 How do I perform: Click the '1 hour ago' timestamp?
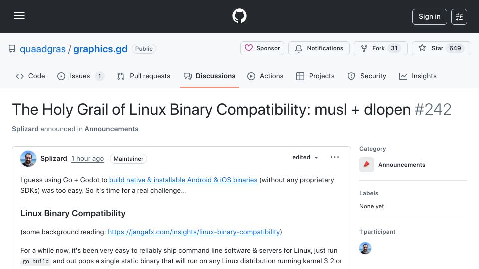click(x=88, y=158)
